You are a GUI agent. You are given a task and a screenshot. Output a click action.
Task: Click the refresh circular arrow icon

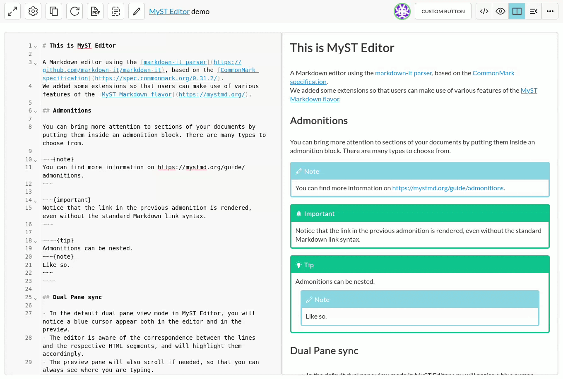tap(75, 11)
